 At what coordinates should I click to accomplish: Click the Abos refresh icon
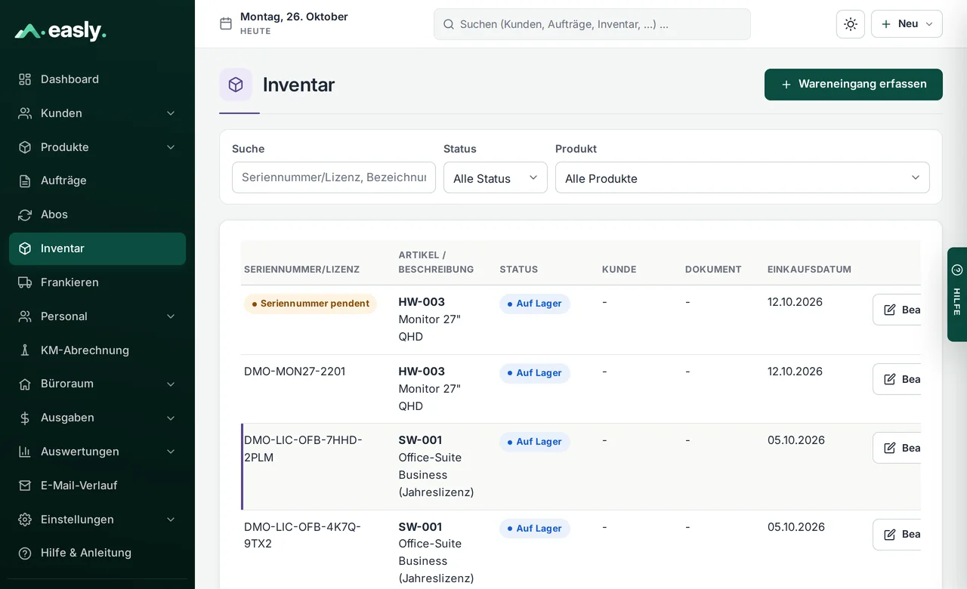[25, 214]
